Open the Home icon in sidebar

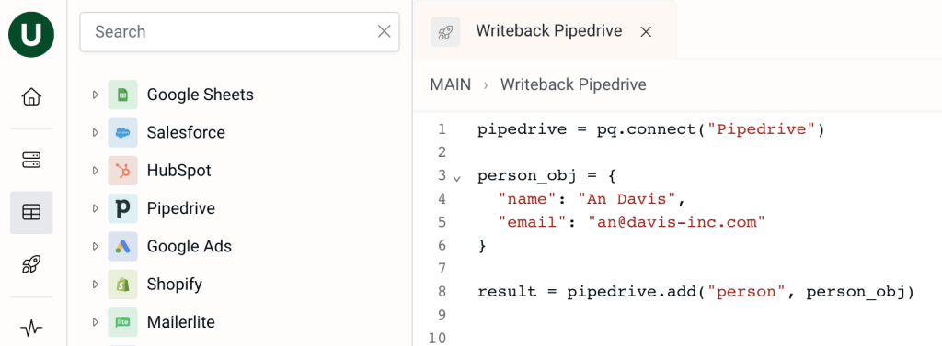[x=31, y=96]
